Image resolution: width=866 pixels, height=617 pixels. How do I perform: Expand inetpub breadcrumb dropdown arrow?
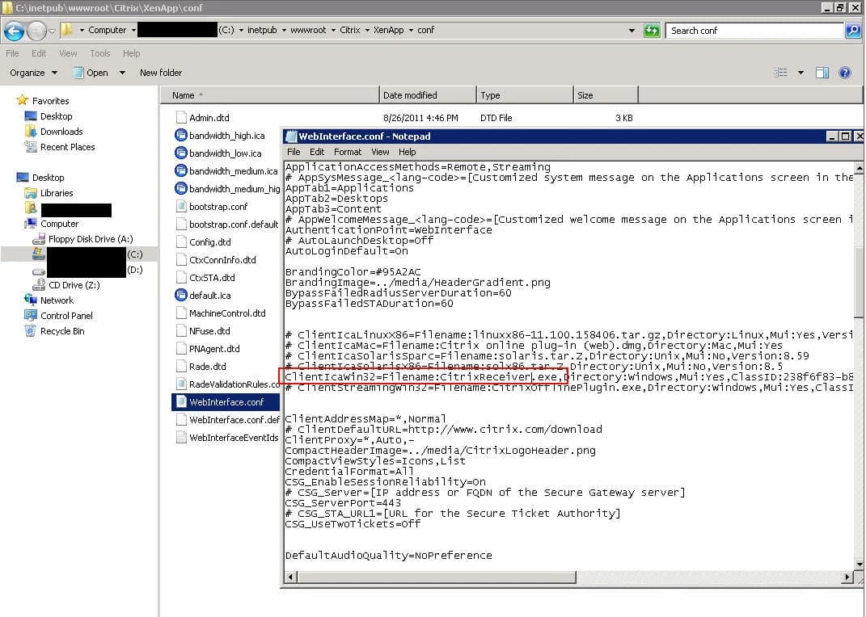(x=284, y=31)
